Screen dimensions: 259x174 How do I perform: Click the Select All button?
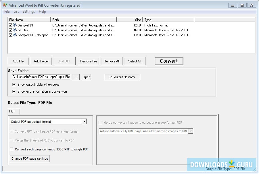pyautogui.click(x=135, y=61)
